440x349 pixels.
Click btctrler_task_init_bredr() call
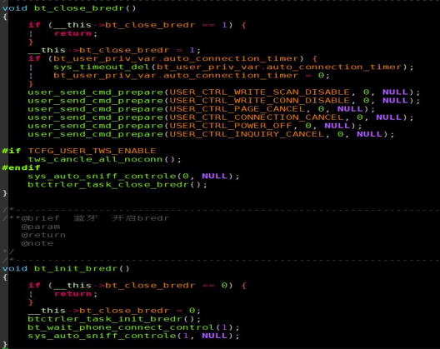click(114, 319)
